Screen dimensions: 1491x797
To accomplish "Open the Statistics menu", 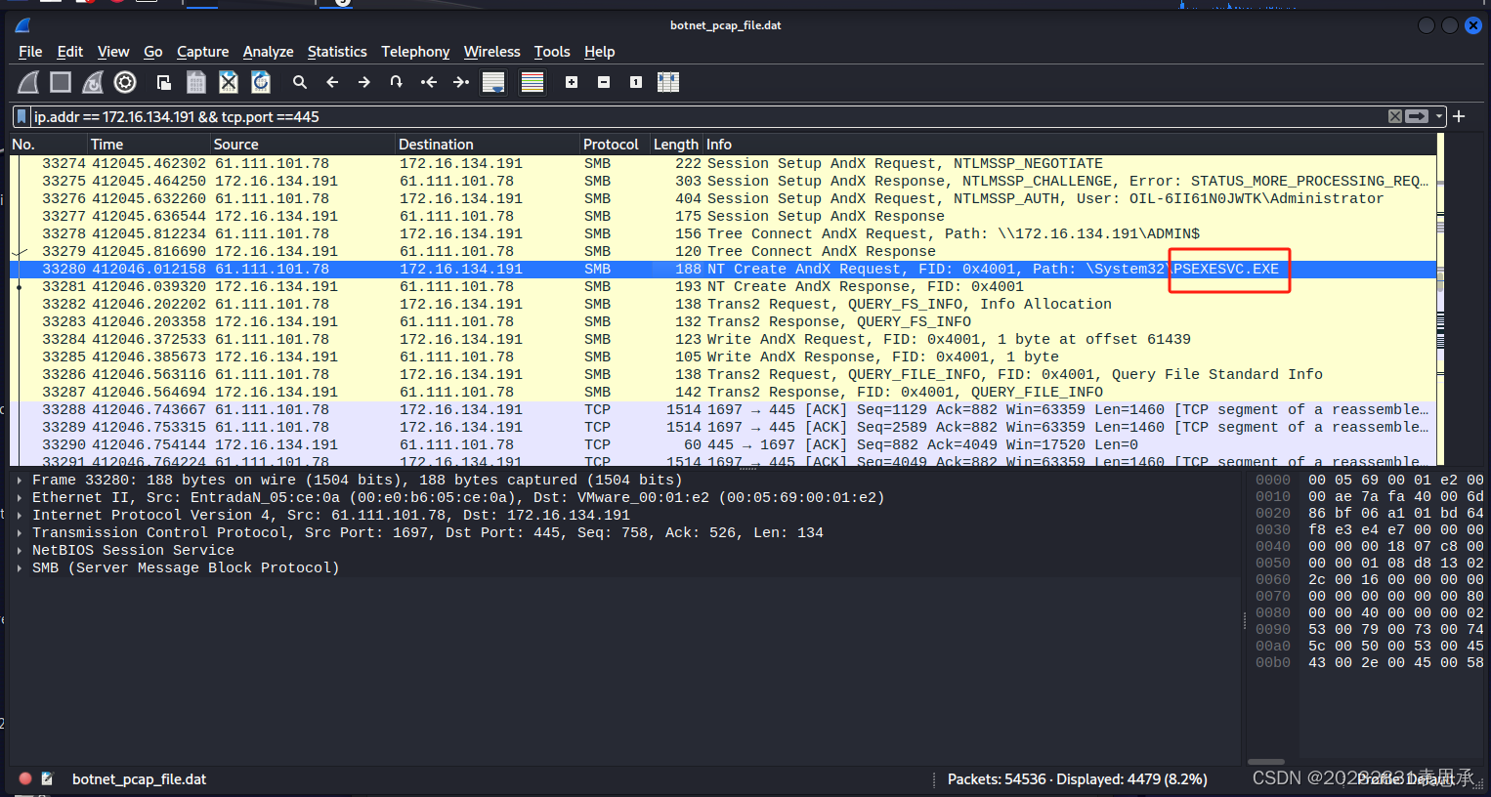I will pyautogui.click(x=337, y=52).
